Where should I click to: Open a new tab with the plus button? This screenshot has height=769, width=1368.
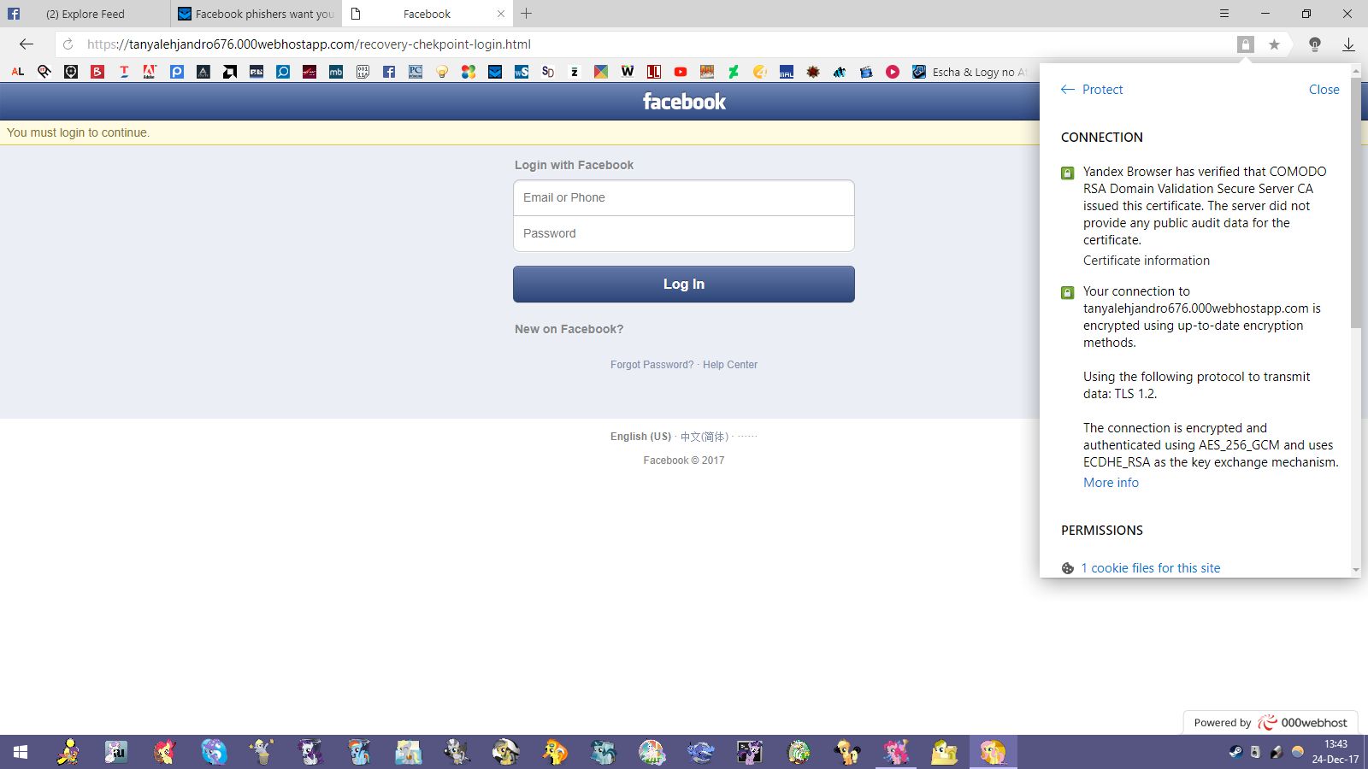(x=527, y=14)
